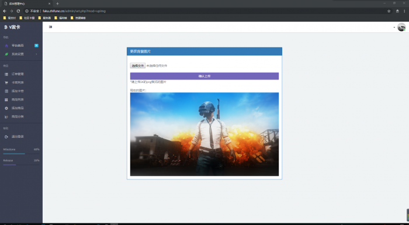Image resolution: width=409 pixels, height=225 pixels.
Task: Select the grid icon for 商品列表
Action: (6, 100)
